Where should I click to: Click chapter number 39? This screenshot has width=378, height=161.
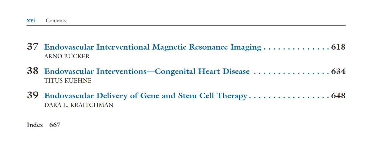click(x=33, y=96)
